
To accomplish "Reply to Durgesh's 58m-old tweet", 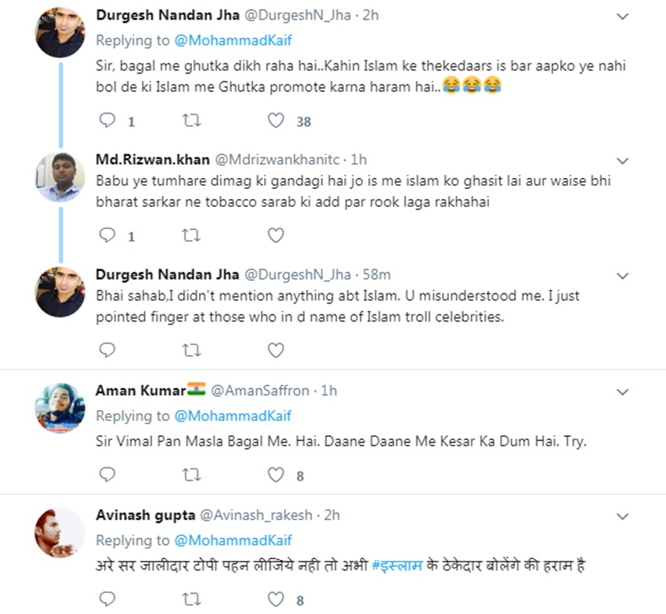I will tap(107, 350).
